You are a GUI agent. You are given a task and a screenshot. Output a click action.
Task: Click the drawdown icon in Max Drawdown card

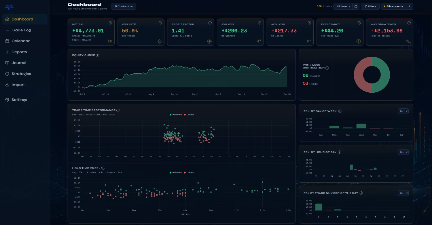pos(408,41)
